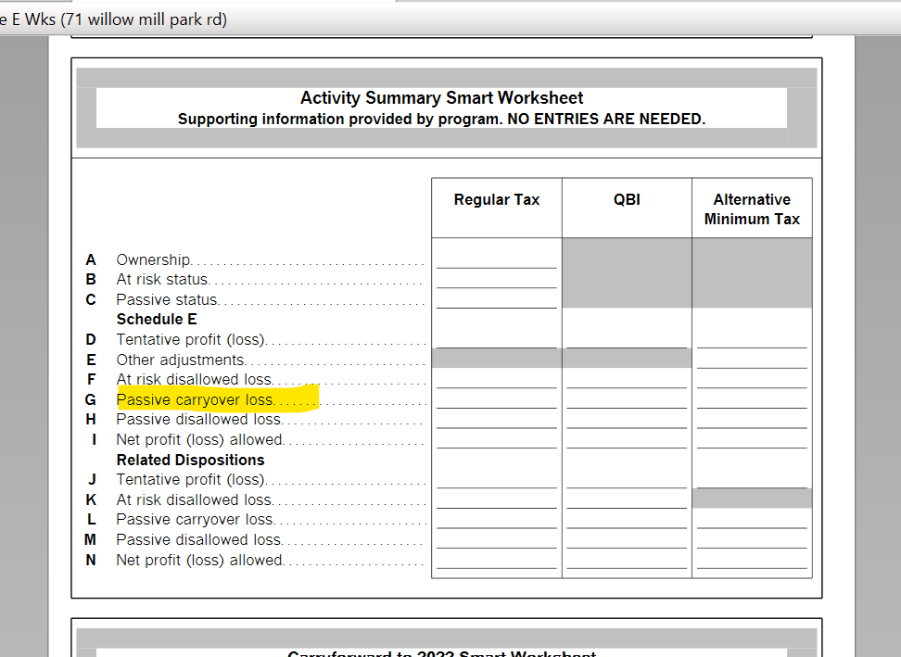Screen dimensions: 901x657
Task: Click the 'Passive disallowed loss' label on row H
Action: coord(198,419)
